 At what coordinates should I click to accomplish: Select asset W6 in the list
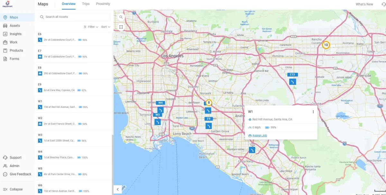73,188
